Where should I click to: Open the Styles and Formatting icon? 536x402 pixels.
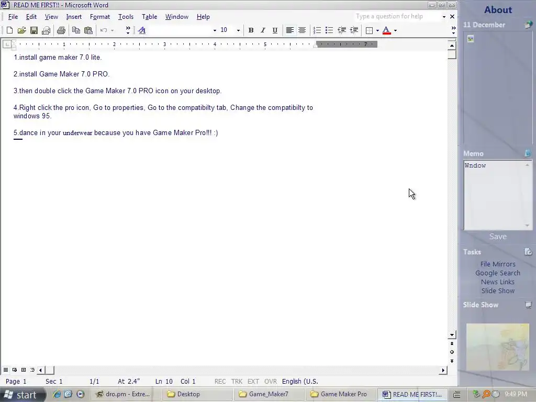[x=142, y=30]
